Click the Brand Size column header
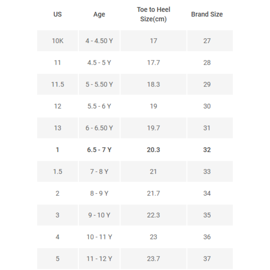This screenshot has width=270, height=270. 207,14
